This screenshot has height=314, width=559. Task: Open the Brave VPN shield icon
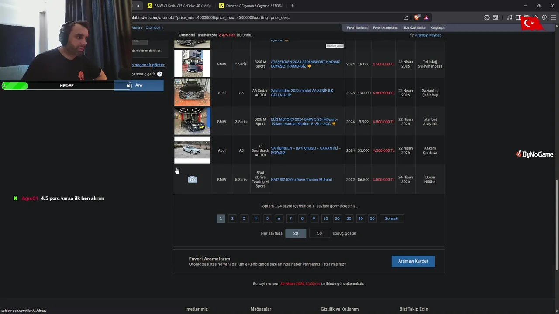click(544, 17)
